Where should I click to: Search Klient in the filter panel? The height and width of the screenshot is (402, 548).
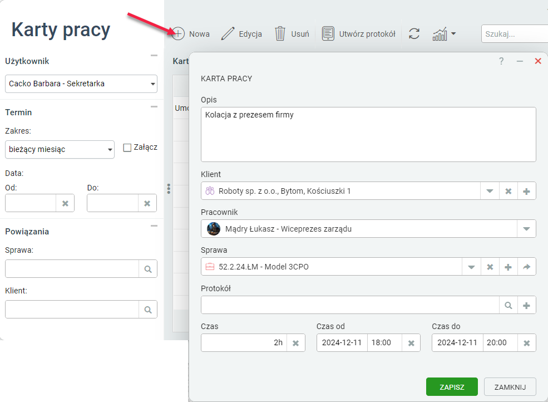coord(148,310)
